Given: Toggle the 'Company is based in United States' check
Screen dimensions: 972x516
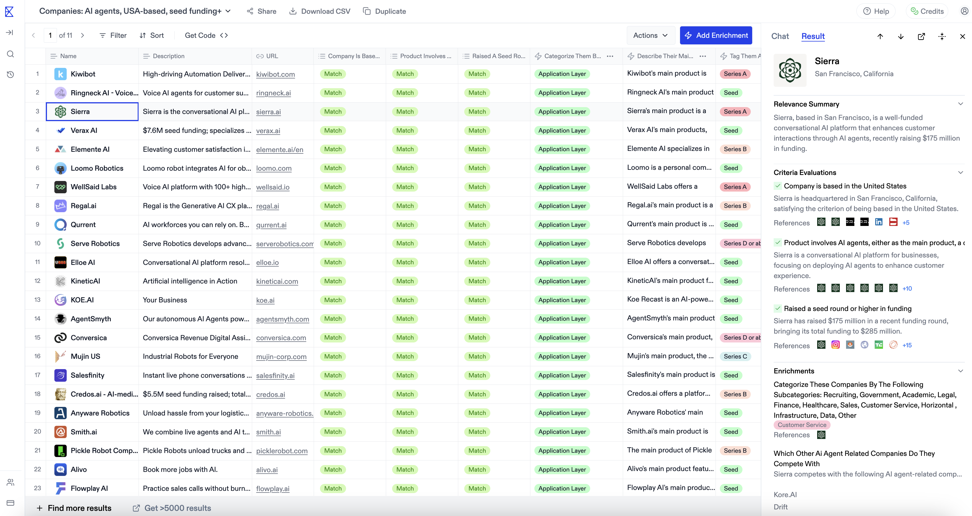Looking at the screenshot, I should pyautogui.click(x=777, y=186).
